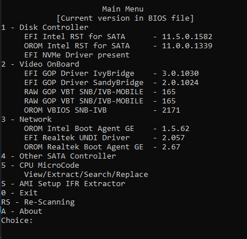This screenshot has width=247, height=239.
Task: Select the Other SATA Controller entry
Action: (59, 156)
